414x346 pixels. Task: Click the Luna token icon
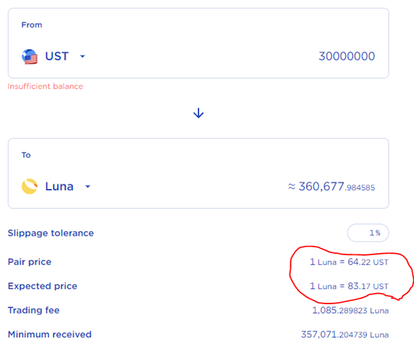pyautogui.click(x=29, y=186)
